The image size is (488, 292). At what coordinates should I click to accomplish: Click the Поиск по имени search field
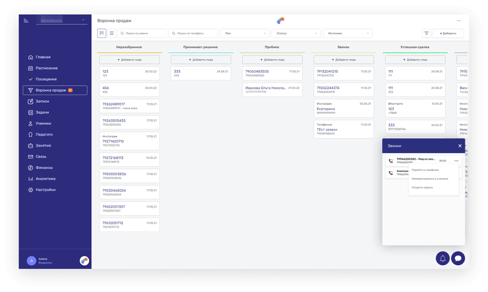(x=142, y=33)
